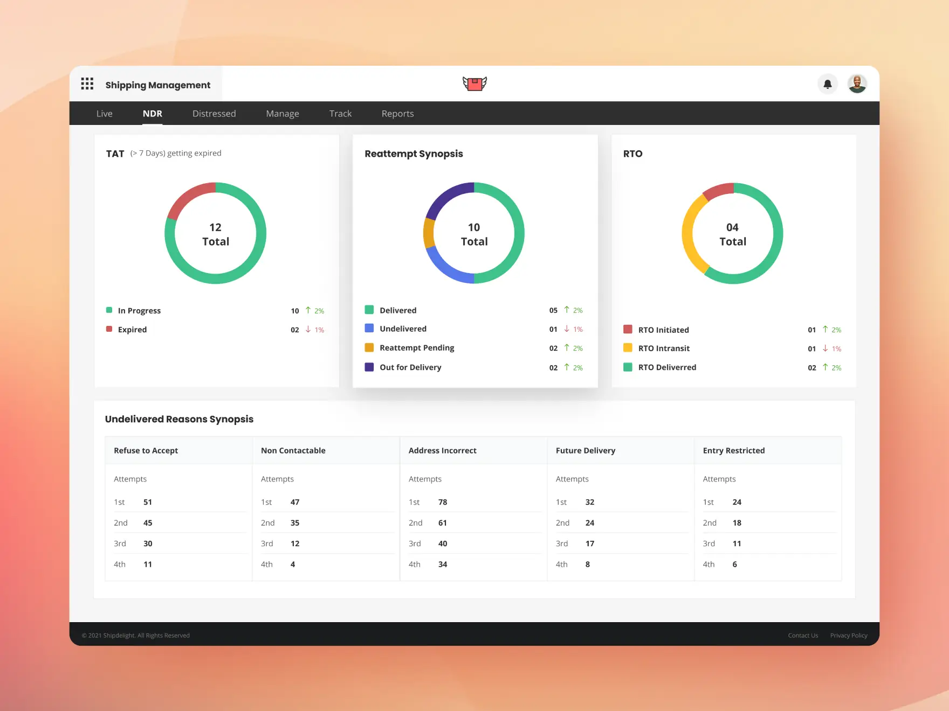Open the user profile avatar
This screenshot has width=949, height=711.
tap(857, 84)
